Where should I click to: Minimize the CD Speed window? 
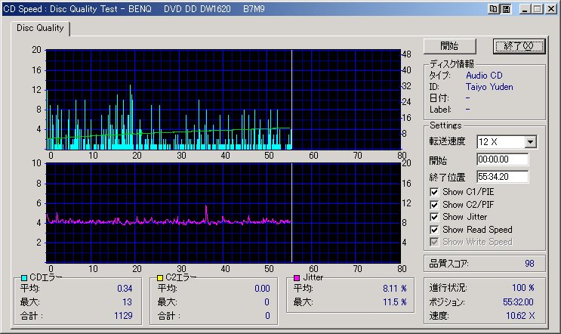[524, 9]
